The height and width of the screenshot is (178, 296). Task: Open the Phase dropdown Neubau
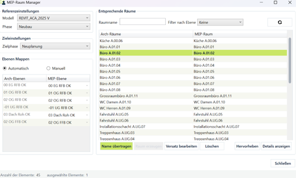[54, 26]
